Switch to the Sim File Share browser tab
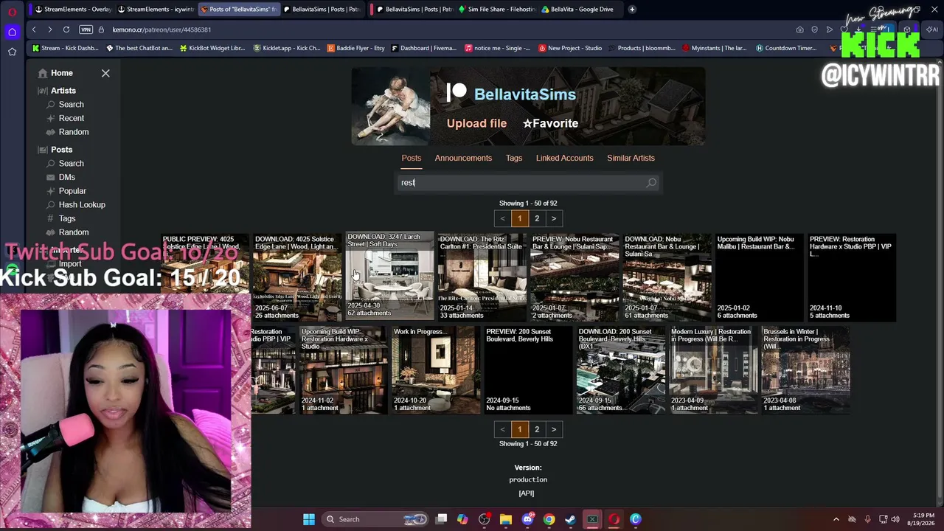The width and height of the screenshot is (944, 531). 496,9
